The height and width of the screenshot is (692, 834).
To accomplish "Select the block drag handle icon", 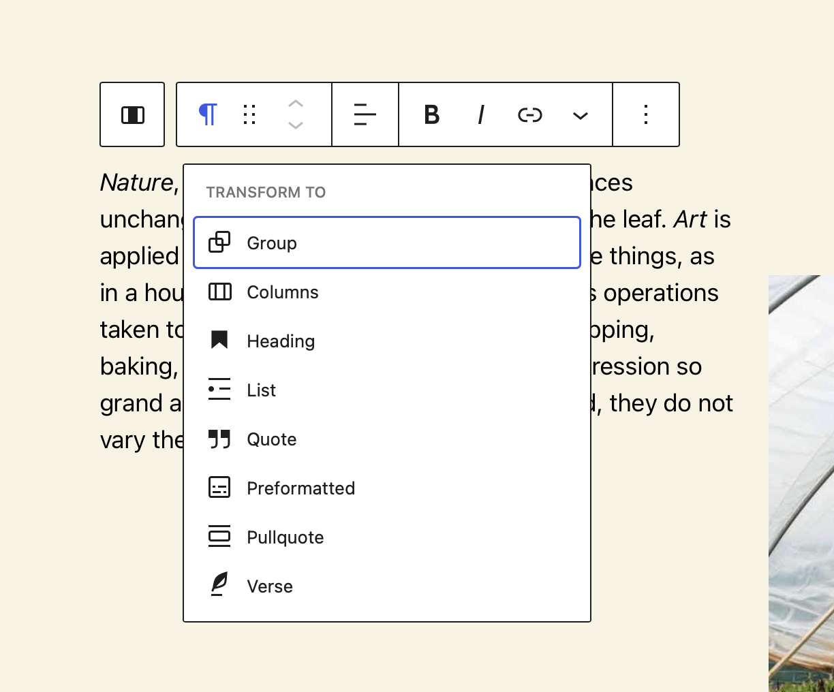I will 249,114.
